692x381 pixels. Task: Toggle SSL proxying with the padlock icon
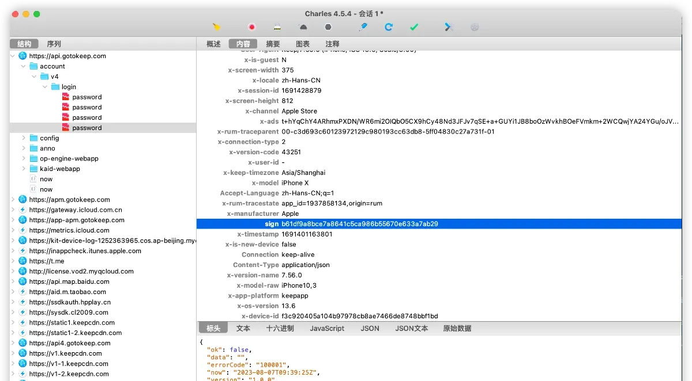pos(277,26)
